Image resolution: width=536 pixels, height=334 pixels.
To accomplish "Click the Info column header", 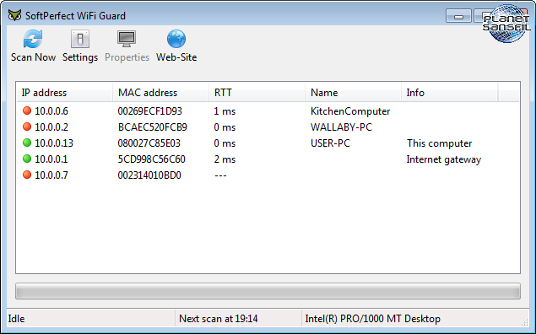I will point(449,93).
